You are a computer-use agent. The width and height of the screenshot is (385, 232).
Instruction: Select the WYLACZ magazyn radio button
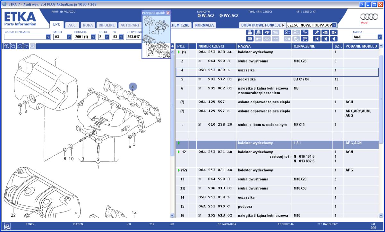point(221,15)
